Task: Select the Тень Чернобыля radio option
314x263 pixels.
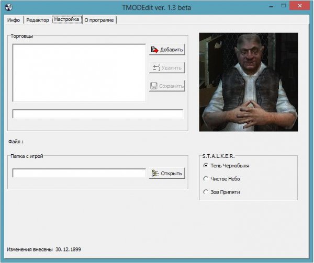Action: pos(226,166)
